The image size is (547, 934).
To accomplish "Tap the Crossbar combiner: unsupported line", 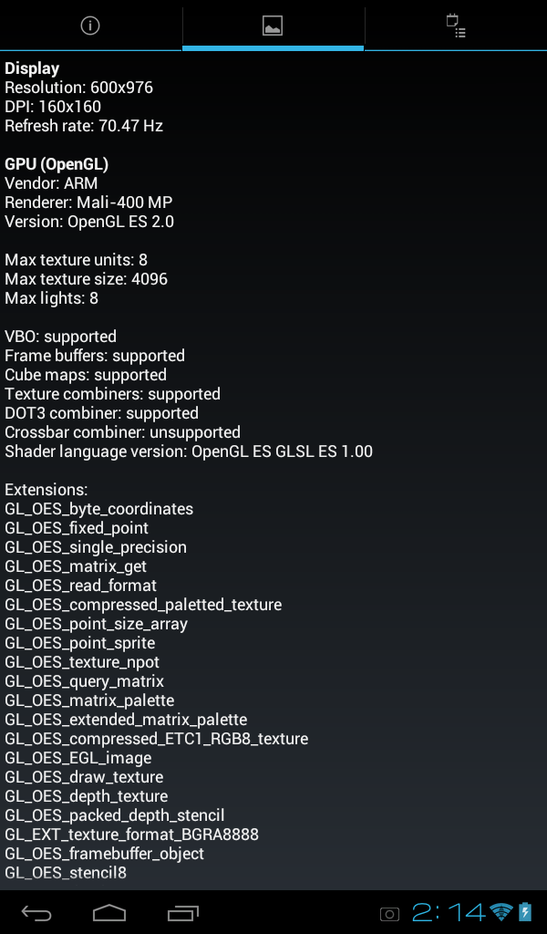I will click(x=122, y=432).
